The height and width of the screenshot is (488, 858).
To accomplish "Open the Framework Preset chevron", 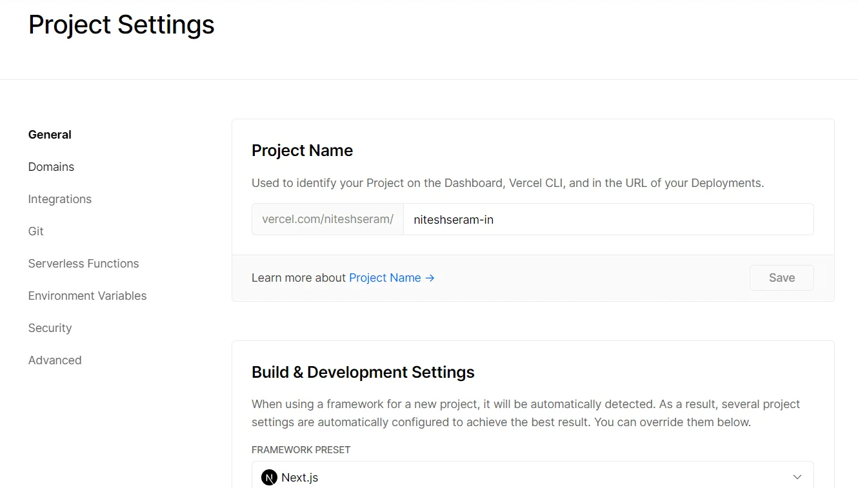I will click(x=797, y=477).
